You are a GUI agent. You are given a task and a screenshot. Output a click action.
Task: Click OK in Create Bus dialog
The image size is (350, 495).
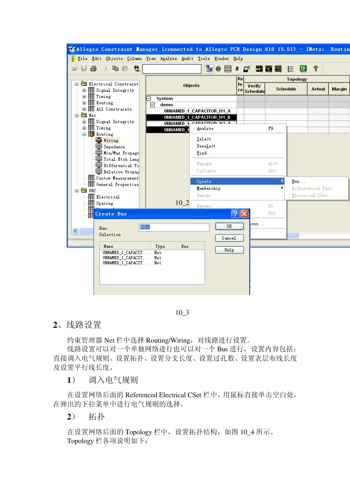pyautogui.click(x=229, y=226)
